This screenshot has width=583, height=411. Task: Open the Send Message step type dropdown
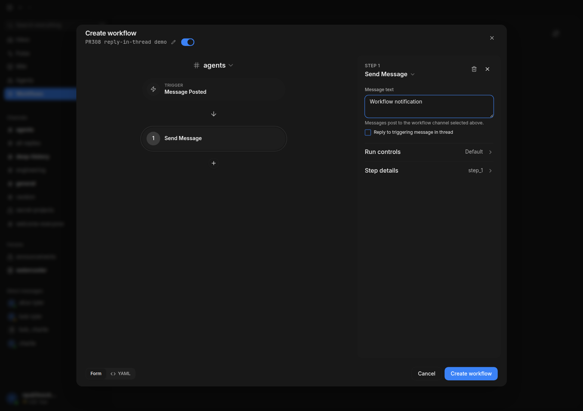tap(390, 74)
